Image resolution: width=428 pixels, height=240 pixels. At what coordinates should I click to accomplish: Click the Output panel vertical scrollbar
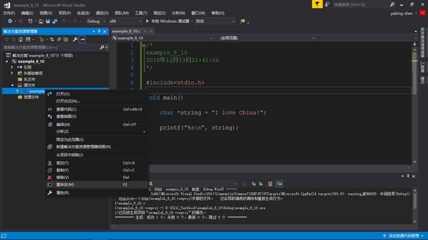click(x=414, y=201)
